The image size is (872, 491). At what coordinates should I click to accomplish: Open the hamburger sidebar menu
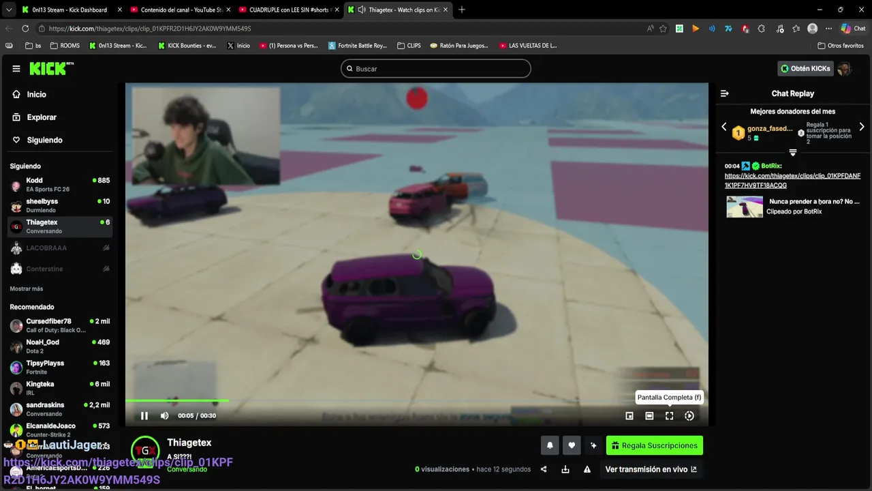point(16,69)
